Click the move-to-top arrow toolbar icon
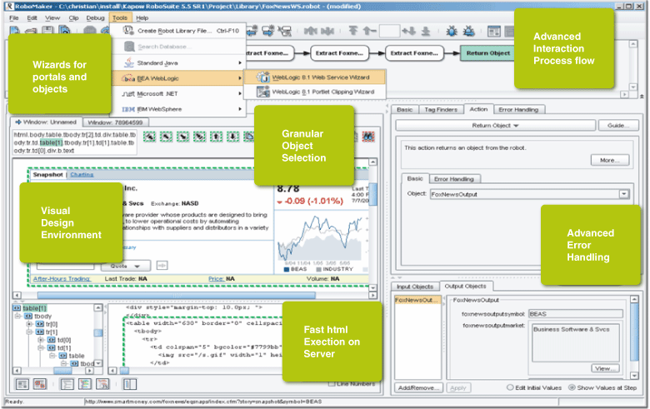Image resolution: width=650 pixels, height=409 pixels. 352,31
